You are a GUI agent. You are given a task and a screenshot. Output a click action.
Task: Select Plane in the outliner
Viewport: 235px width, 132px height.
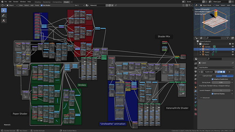207,55
